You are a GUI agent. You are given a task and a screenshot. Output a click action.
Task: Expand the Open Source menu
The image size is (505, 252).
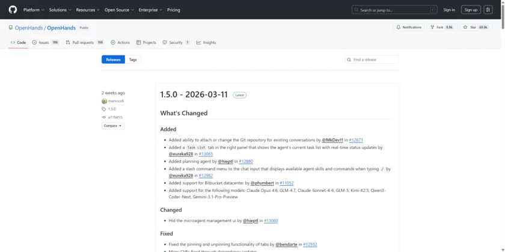pos(119,10)
